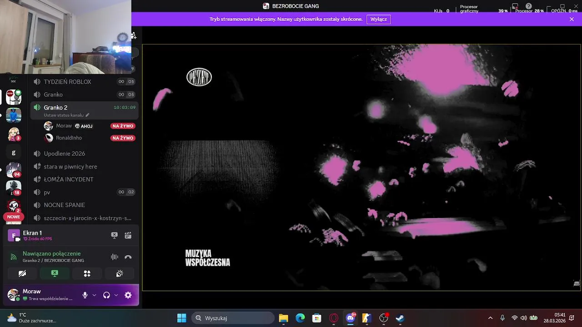Open Opera browser from taskbar
The width and height of the screenshot is (582, 327).
tap(334, 318)
